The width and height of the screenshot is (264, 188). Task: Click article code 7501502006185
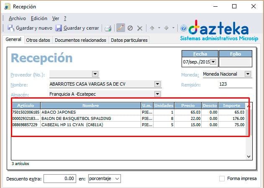pyautogui.click(x=26, y=112)
